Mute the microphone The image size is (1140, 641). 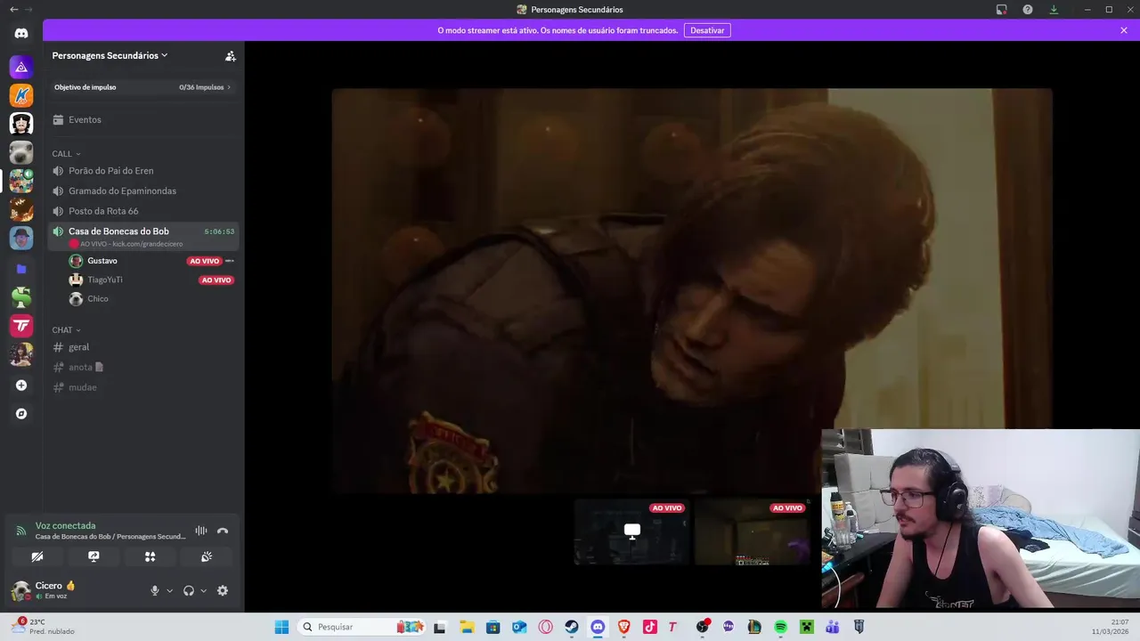(155, 590)
